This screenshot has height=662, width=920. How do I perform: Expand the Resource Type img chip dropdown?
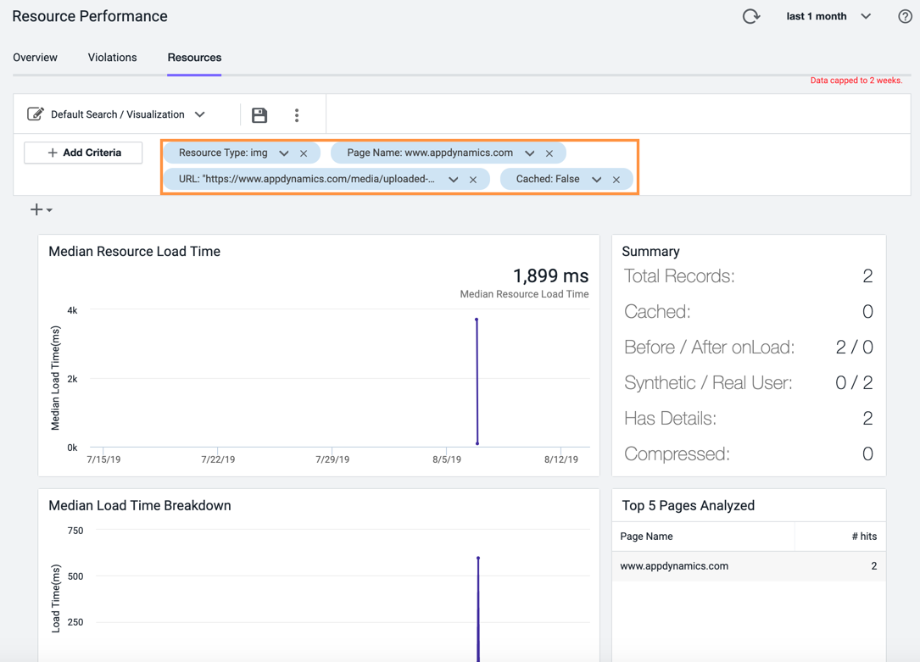pyautogui.click(x=284, y=153)
